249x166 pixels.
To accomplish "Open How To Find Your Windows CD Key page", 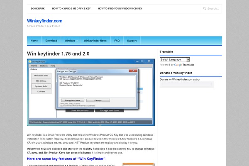I will (x=120, y=9).
